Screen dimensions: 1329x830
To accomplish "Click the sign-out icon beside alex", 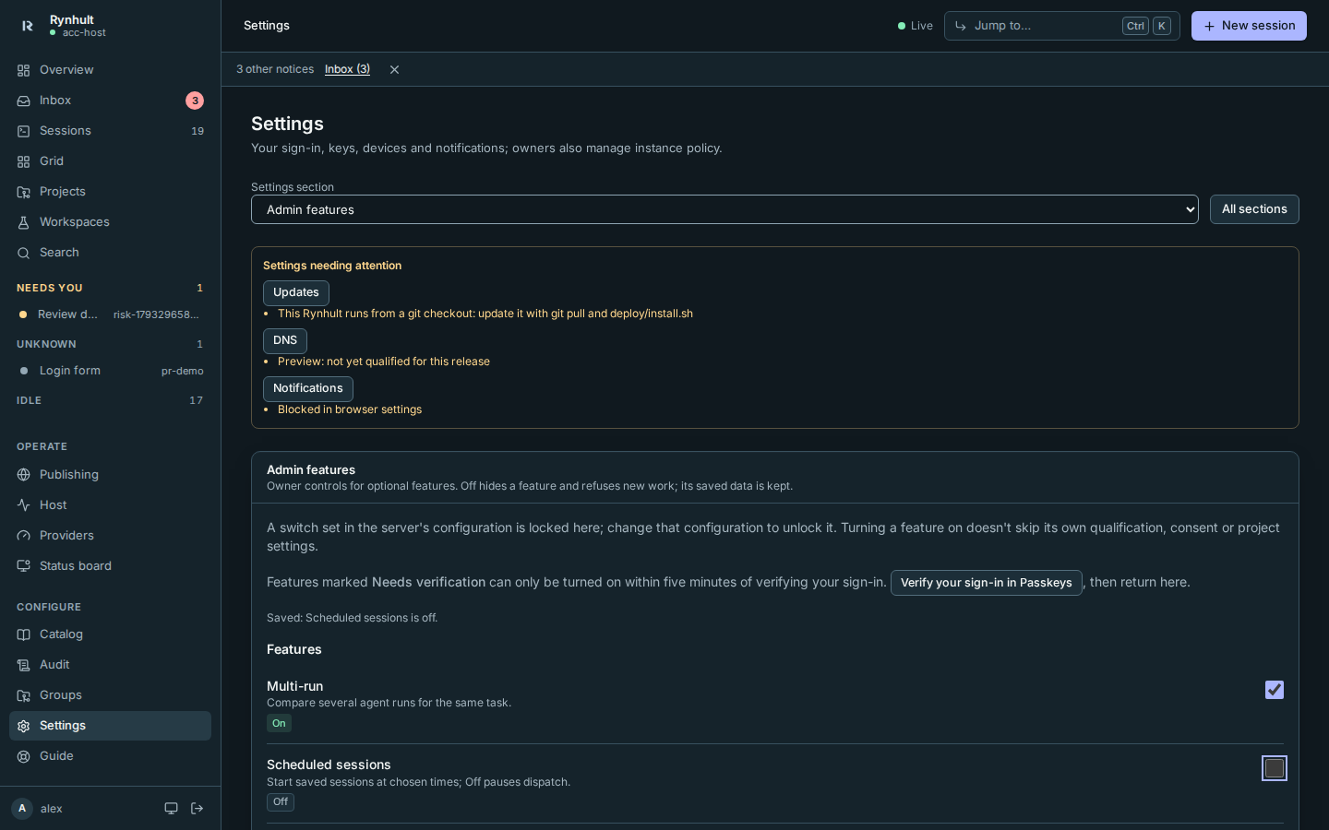I will click(197, 809).
